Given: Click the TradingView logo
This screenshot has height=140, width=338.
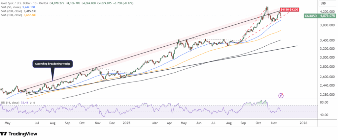Looking at the screenshot, I should click(x=18, y=134).
